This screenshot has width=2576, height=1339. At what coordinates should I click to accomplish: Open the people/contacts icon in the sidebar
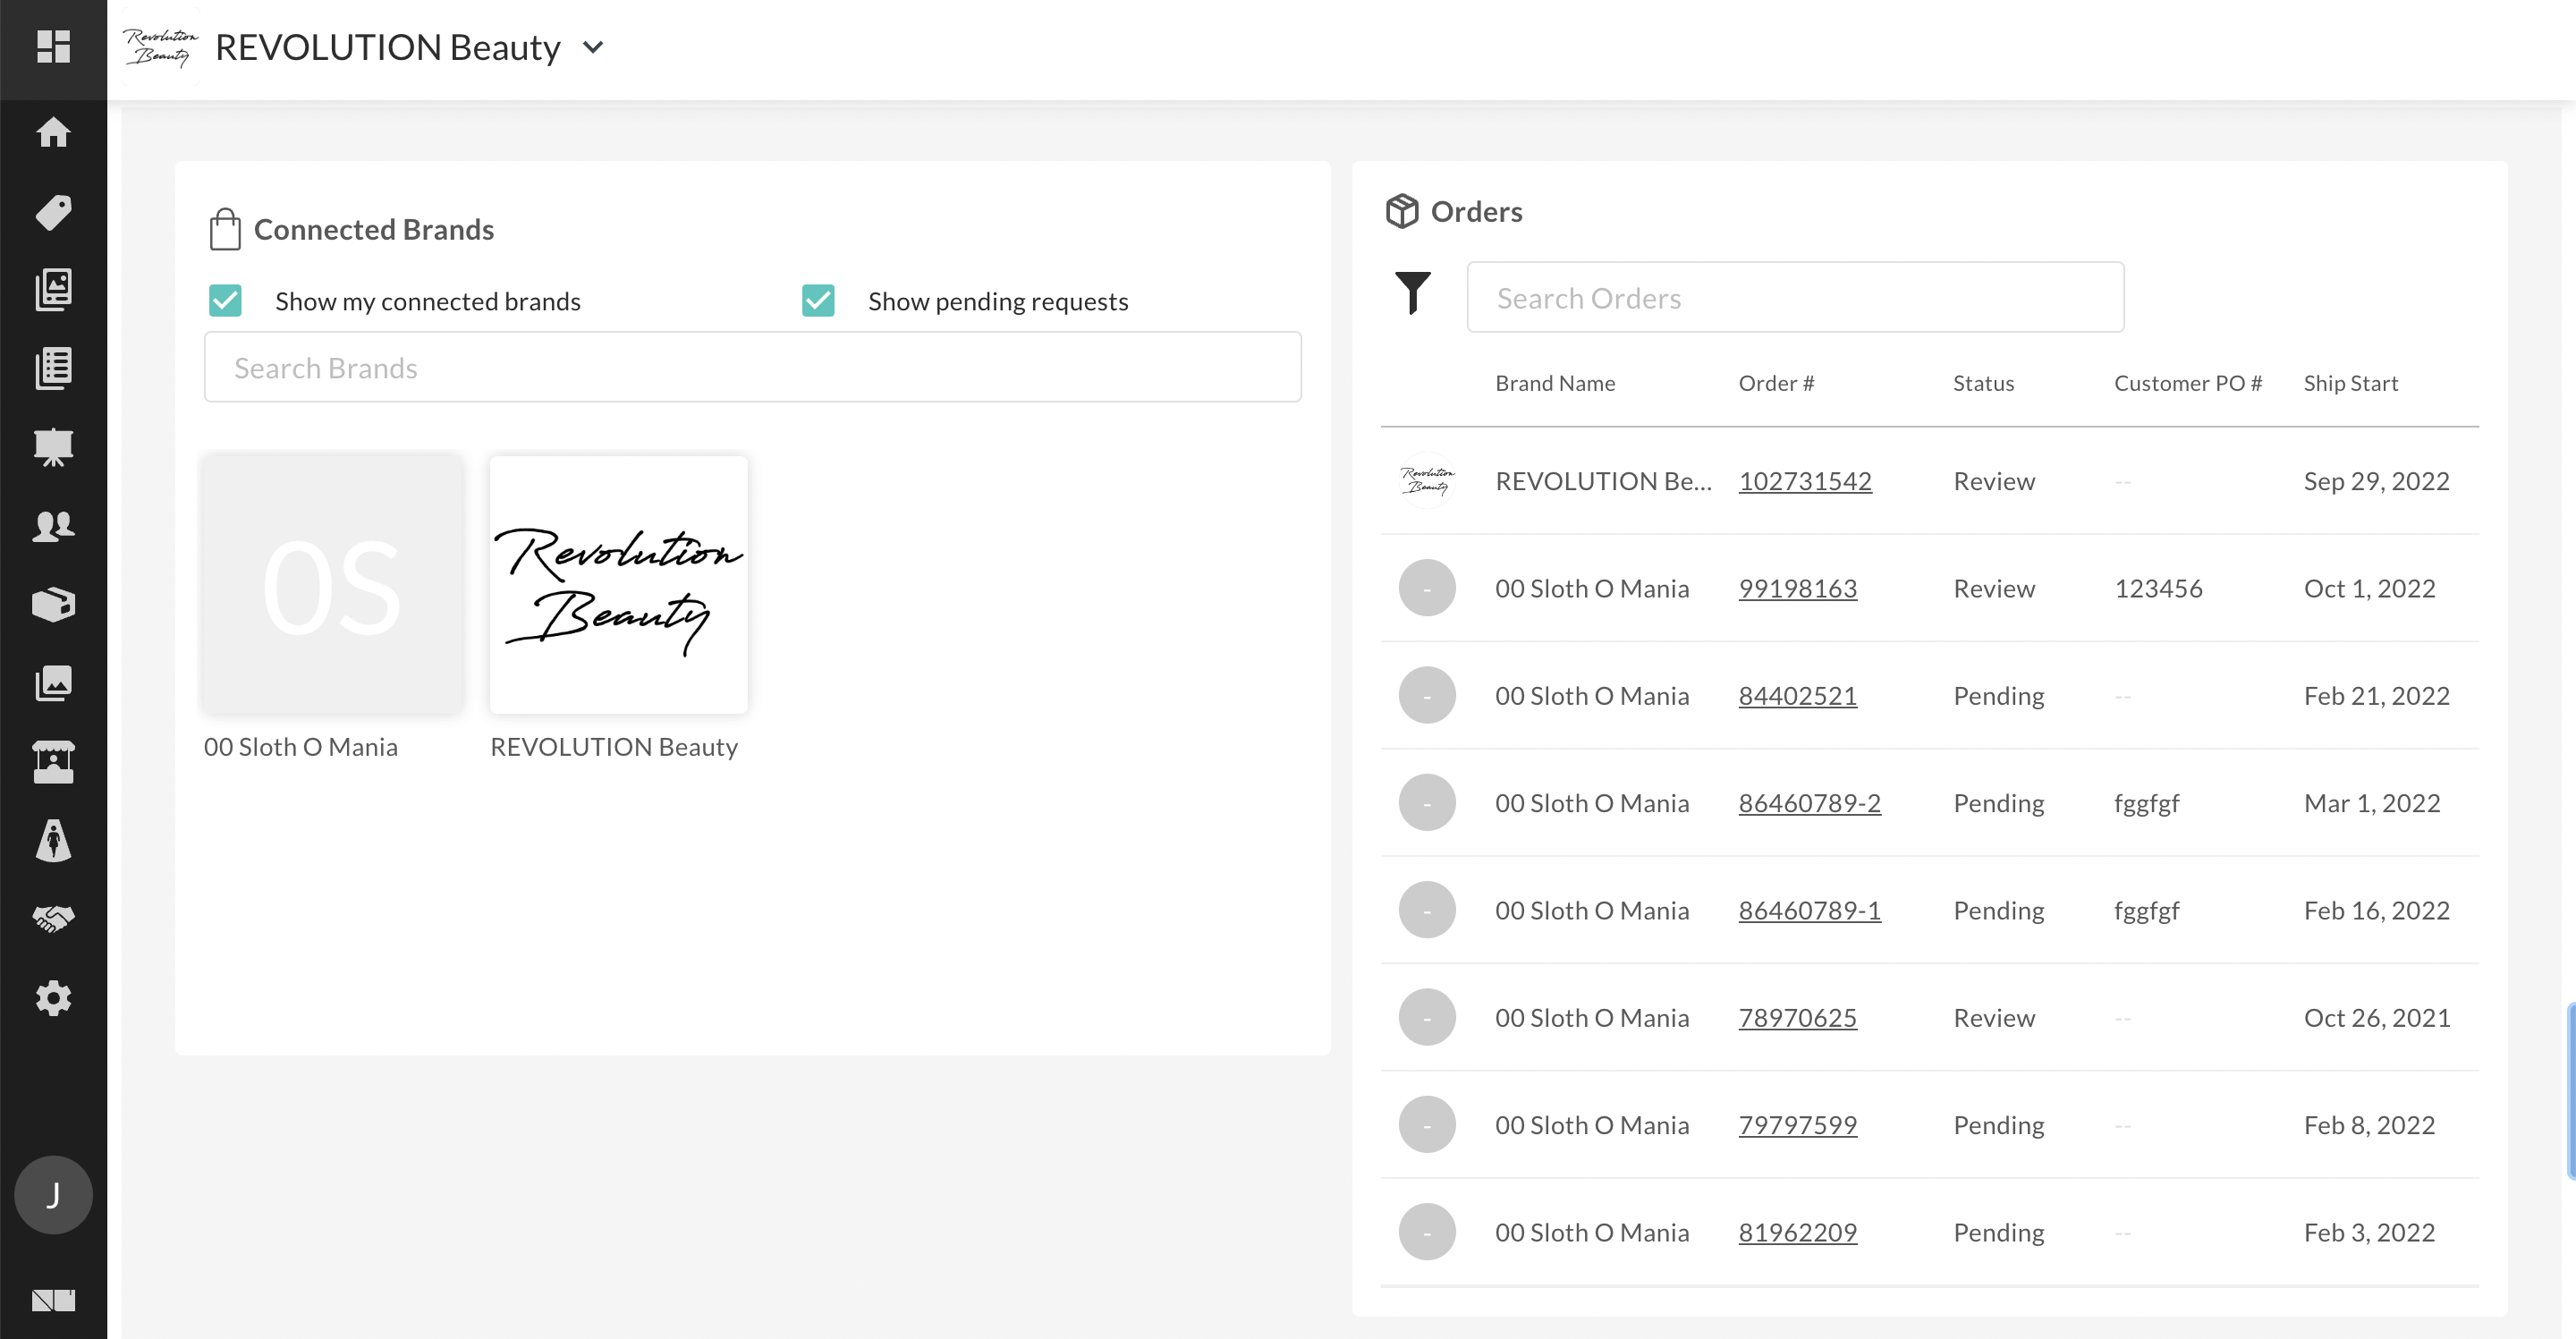coord(53,526)
